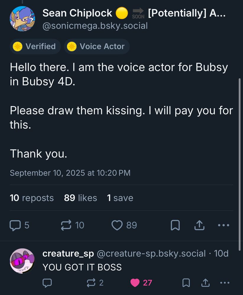The image size is (243, 295).
Task: Save creature_sp's reply with bookmark icon
Action: (186, 283)
